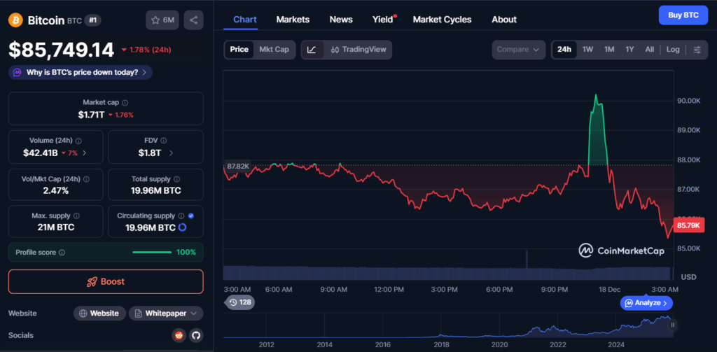Click the info icon next to Profile score
The image size is (717, 352).
(62, 253)
